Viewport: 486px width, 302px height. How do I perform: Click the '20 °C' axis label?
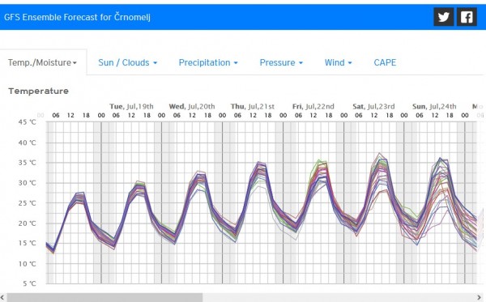[x=28, y=223]
